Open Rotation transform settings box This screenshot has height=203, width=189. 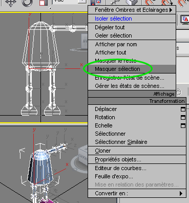(183, 117)
